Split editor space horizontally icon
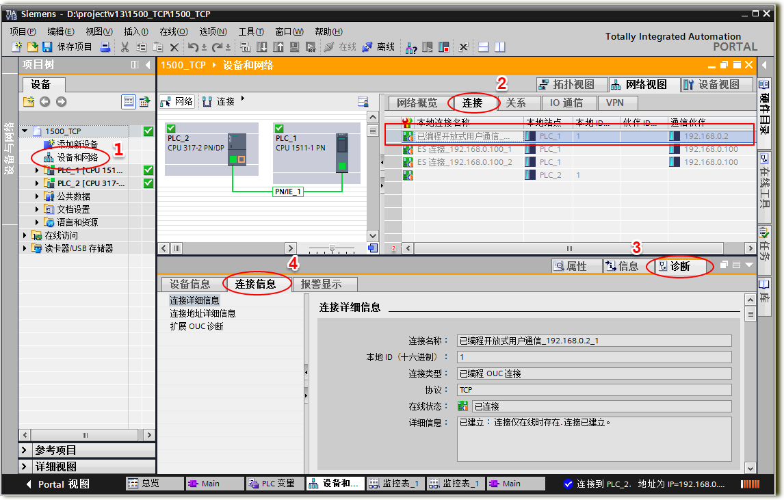 484,47
